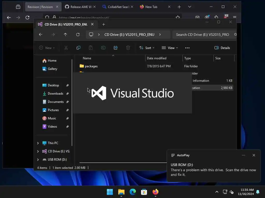Switch to Revision browser tab
This screenshot has height=198, width=265.
(x=40, y=7)
